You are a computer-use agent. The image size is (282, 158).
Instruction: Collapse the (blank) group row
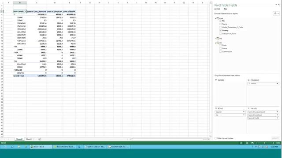click(15, 70)
